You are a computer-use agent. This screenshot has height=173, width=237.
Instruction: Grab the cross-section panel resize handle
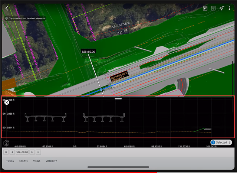[118, 99]
